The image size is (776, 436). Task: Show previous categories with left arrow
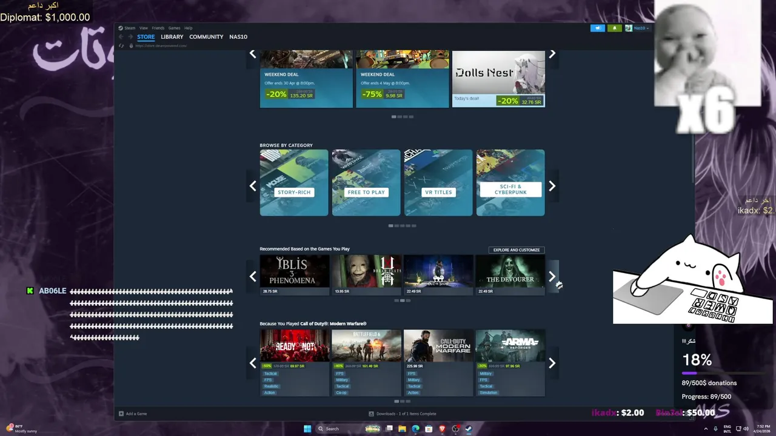pyautogui.click(x=253, y=186)
